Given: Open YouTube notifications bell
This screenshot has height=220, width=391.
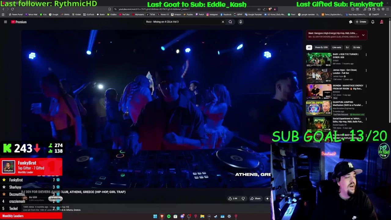Looking at the screenshot, I should [373, 22].
